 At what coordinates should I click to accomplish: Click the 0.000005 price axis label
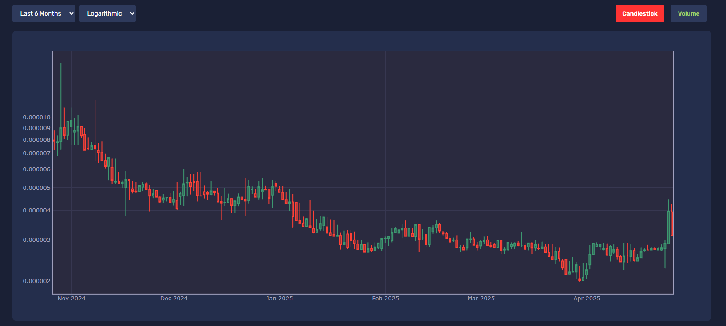[x=37, y=188]
